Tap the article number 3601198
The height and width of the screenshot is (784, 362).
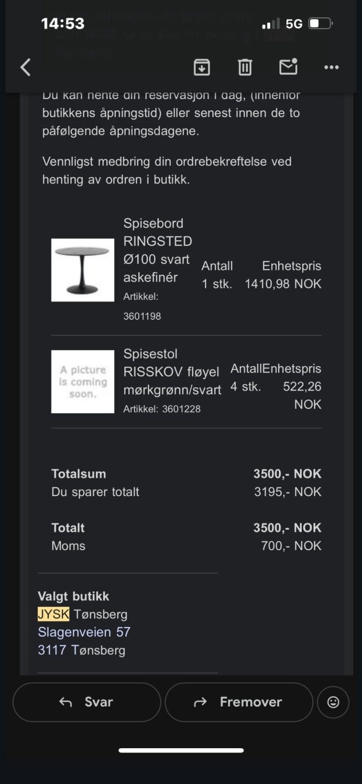(x=142, y=316)
